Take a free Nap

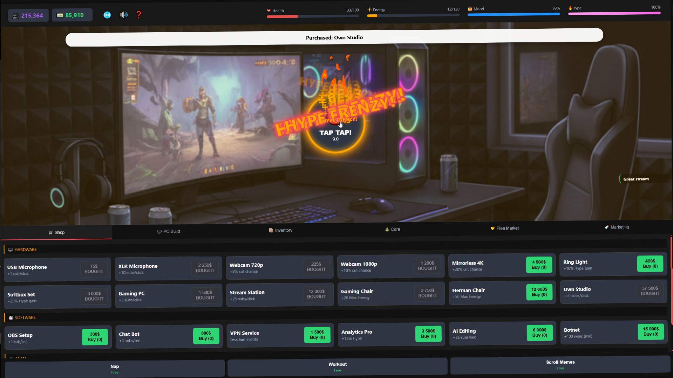(115, 368)
